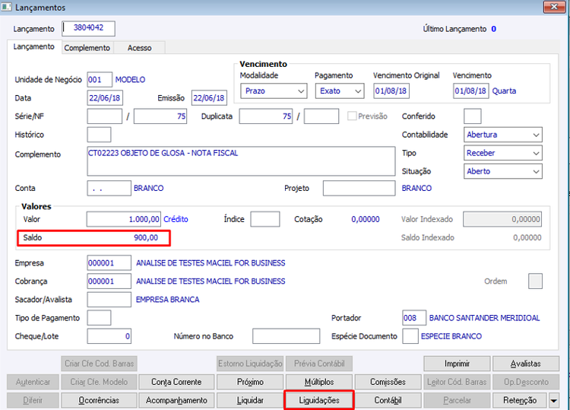Click the ESPECIE BRANCO text
The height and width of the screenshot is (410, 570).
point(451,336)
